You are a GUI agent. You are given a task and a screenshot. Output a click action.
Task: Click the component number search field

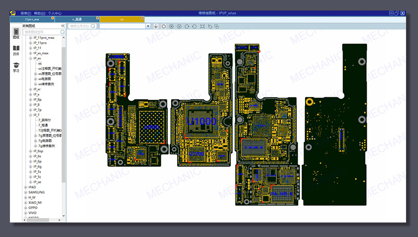pyautogui.click(x=79, y=26)
